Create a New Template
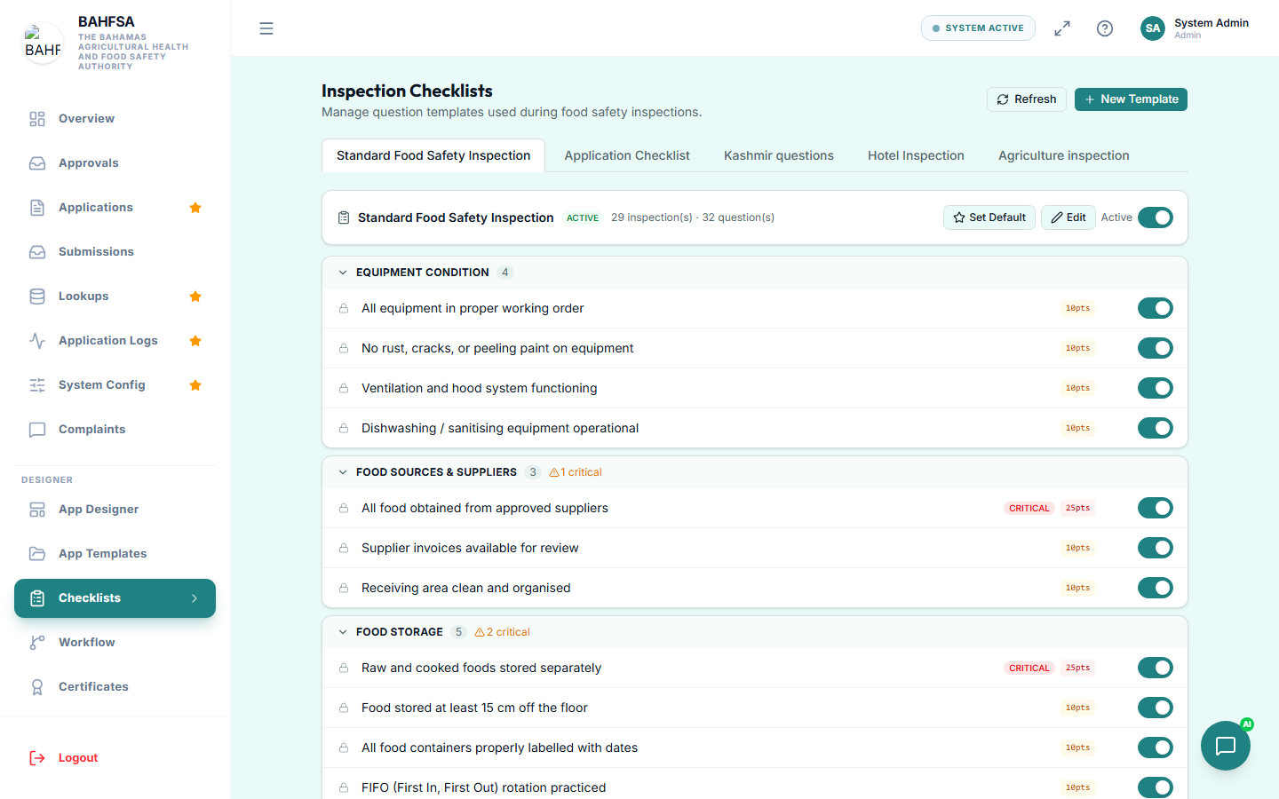This screenshot has height=799, width=1279. click(x=1131, y=99)
